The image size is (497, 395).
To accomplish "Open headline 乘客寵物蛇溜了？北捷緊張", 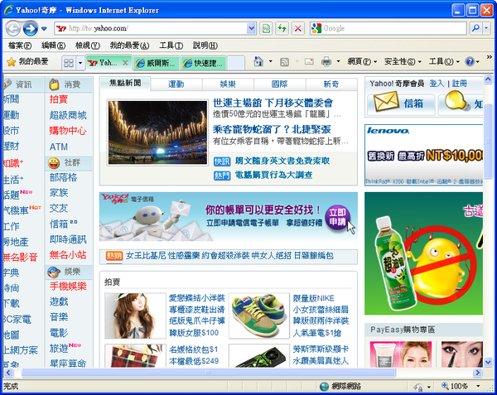I will click(272, 129).
